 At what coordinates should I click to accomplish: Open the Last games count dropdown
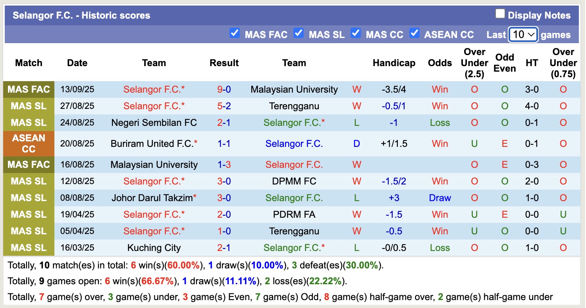(523, 34)
